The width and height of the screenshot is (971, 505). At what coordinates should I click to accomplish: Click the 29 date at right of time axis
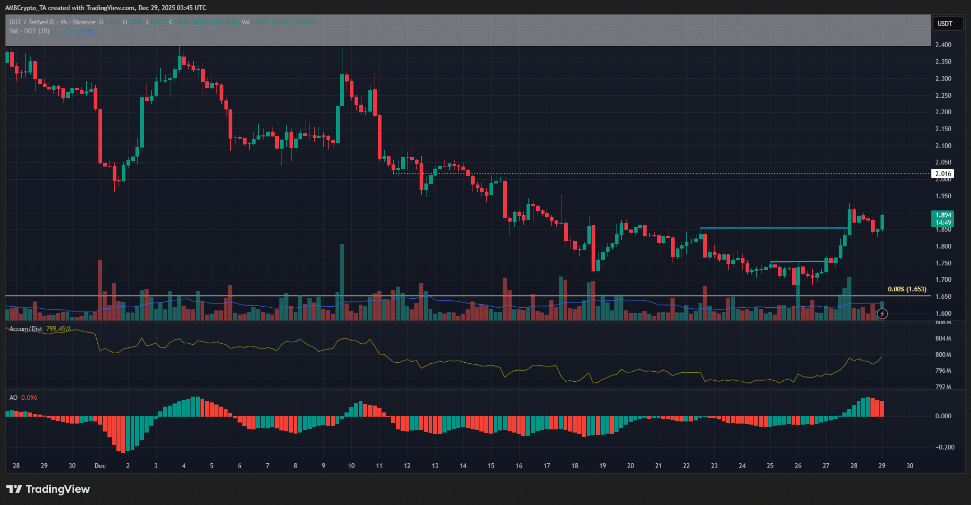pos(882,466)
